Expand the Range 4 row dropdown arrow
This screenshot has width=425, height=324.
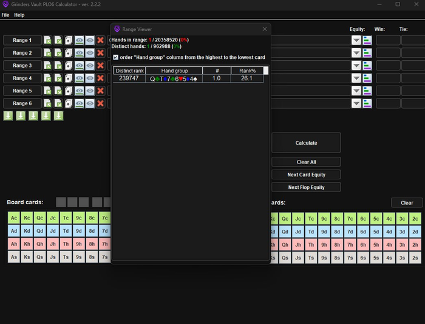pos(356,78)
